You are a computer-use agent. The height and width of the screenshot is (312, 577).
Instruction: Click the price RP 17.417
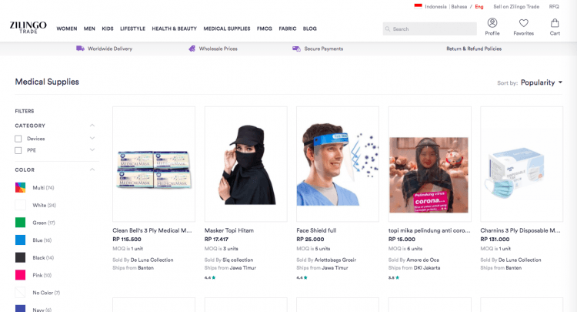[x=216, y=240]
